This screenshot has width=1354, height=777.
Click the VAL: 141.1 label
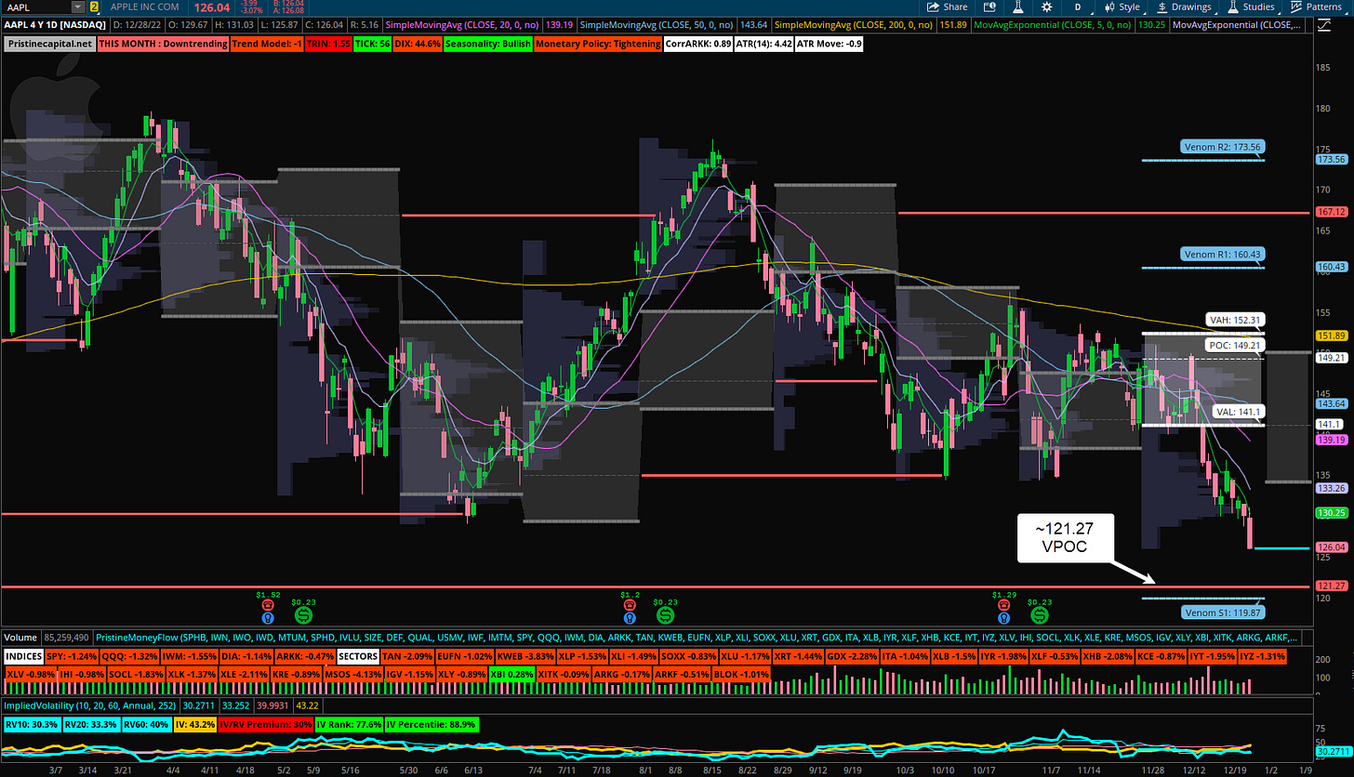(1237, 411)
